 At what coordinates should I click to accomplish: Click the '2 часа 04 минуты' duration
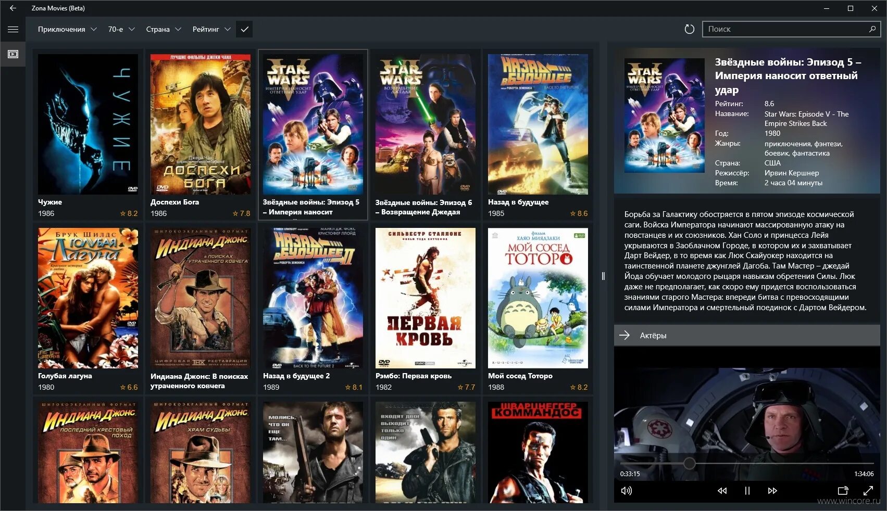point(793,183)
